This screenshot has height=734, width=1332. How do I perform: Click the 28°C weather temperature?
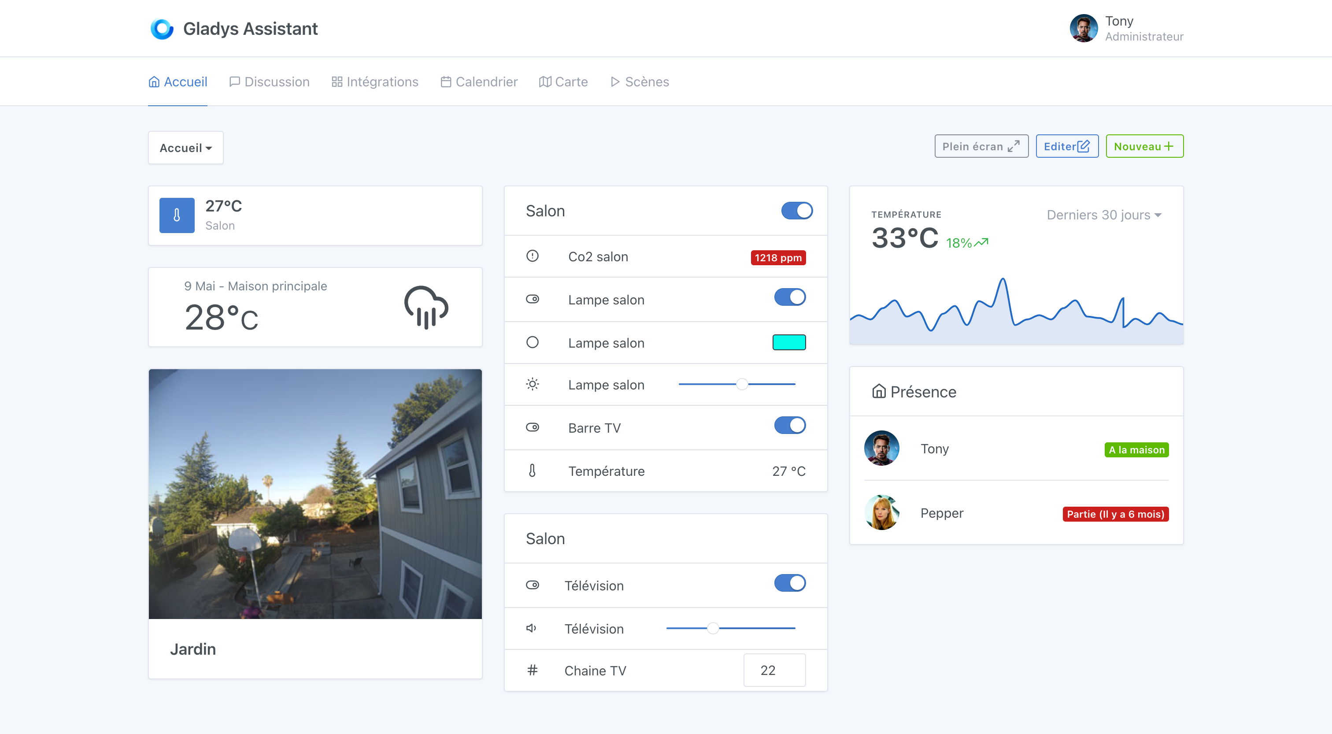pos(221,317)
